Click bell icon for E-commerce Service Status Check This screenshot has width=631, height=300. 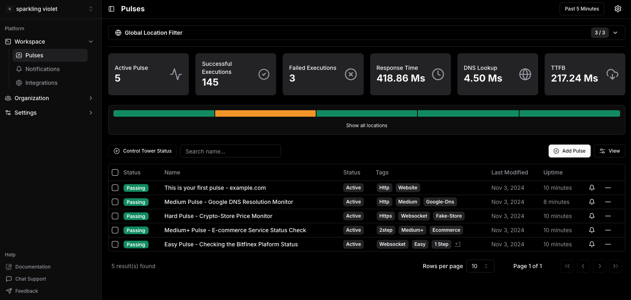pos(592,230)
